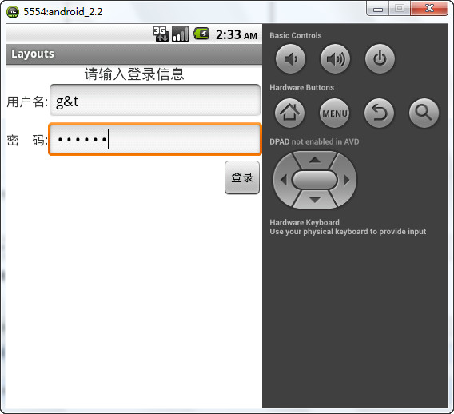This screenshot has height=414, width=454.
Task: Tap the Home hardware button
Action: (x=289, y=113)
